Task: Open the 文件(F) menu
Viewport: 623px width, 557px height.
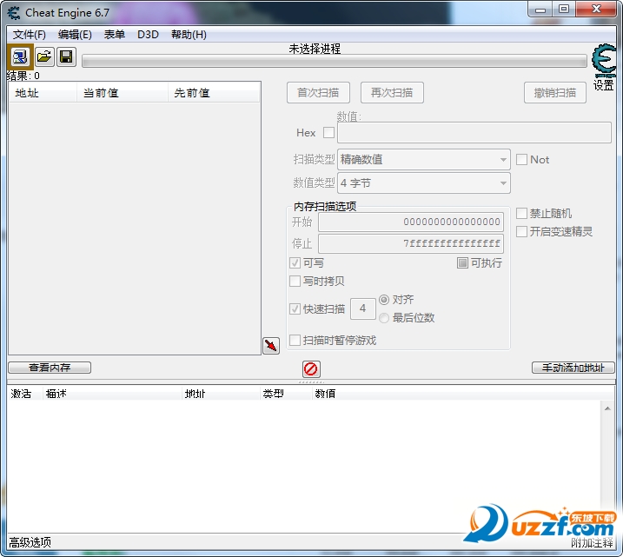Action: 29,35
